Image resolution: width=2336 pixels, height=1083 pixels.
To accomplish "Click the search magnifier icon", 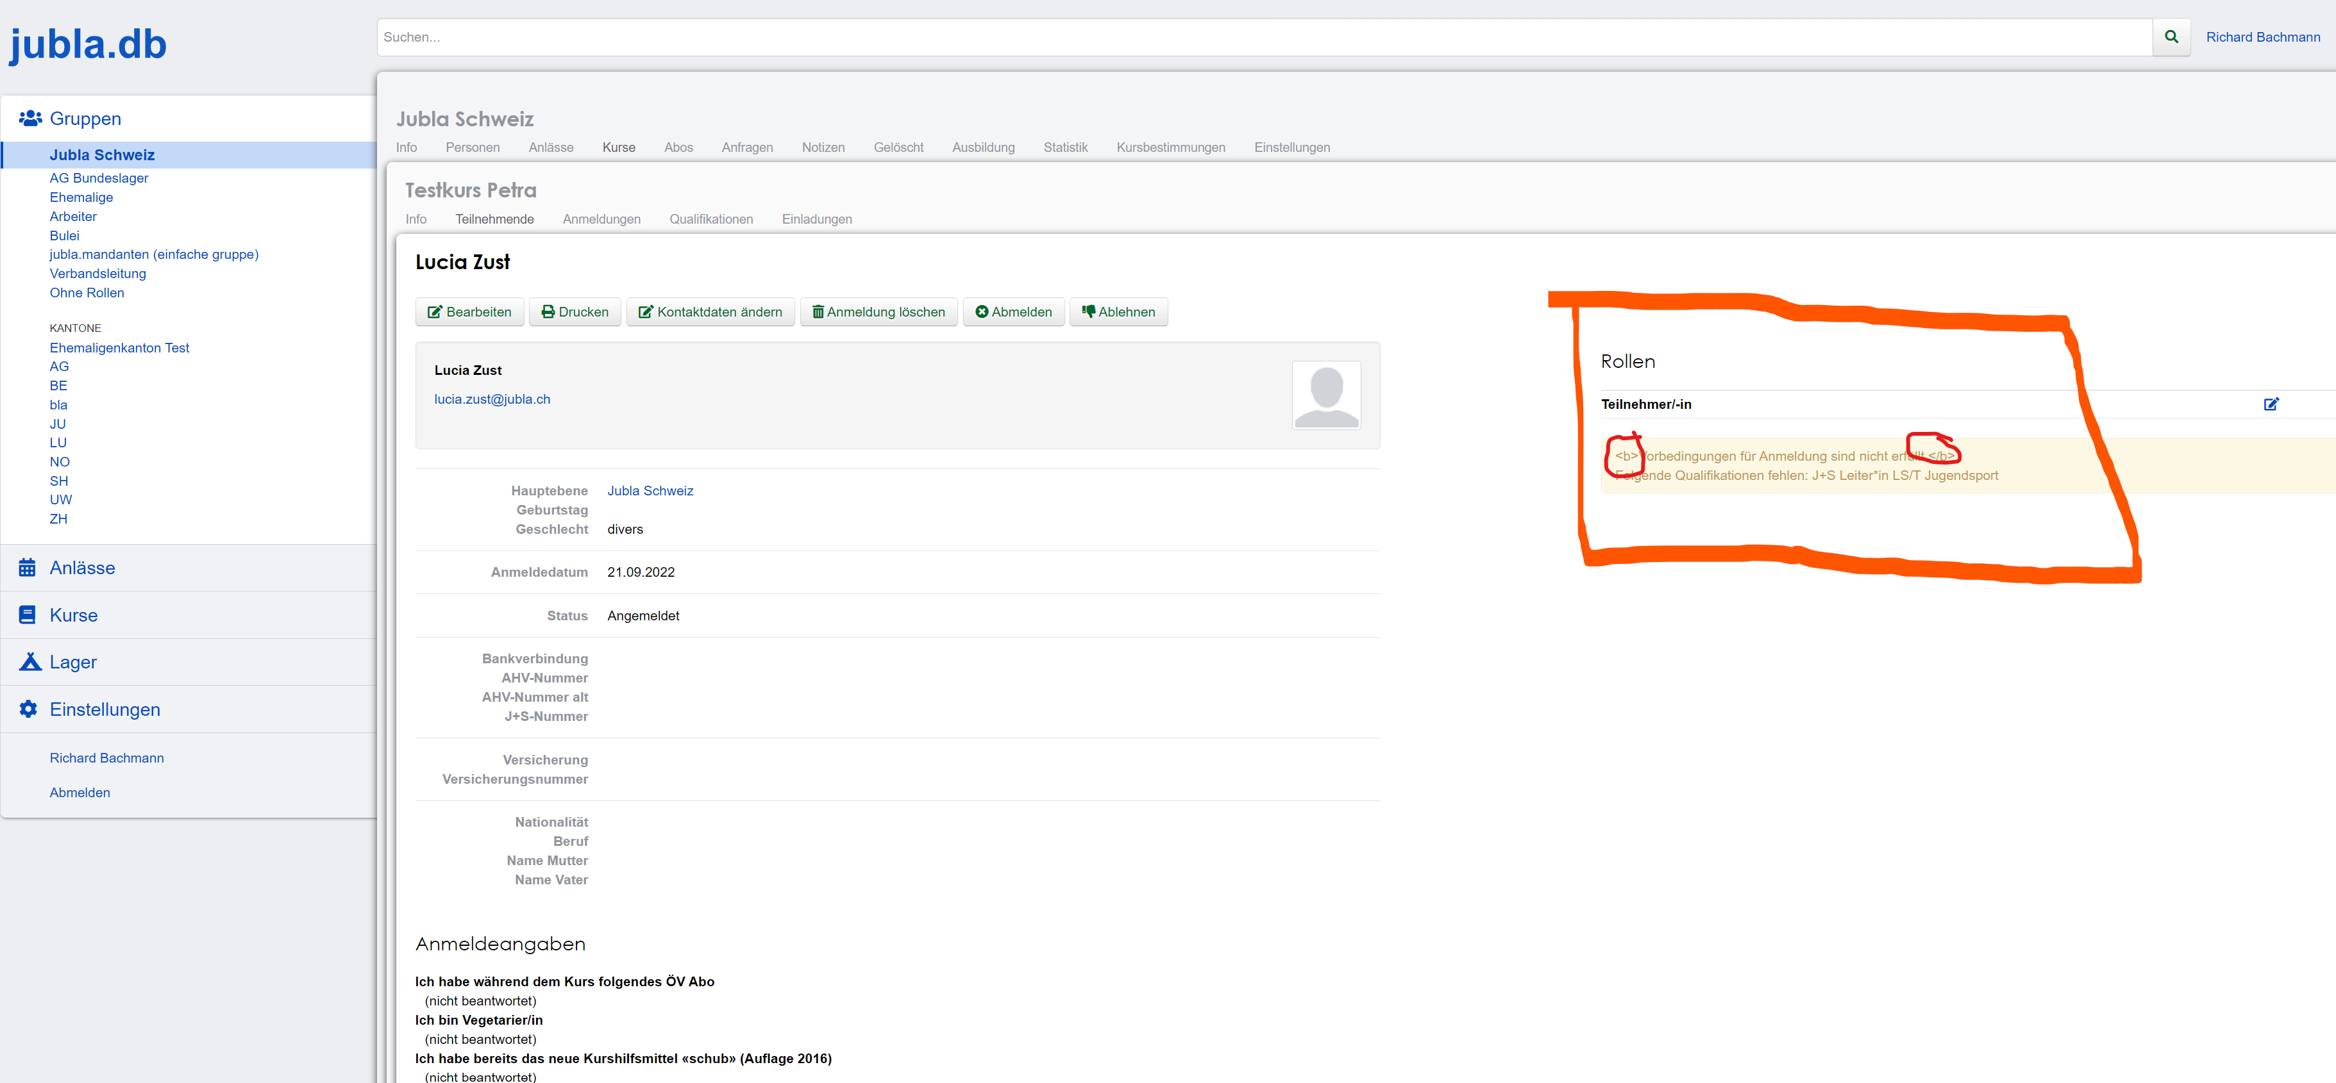I will coord(2171,37).
